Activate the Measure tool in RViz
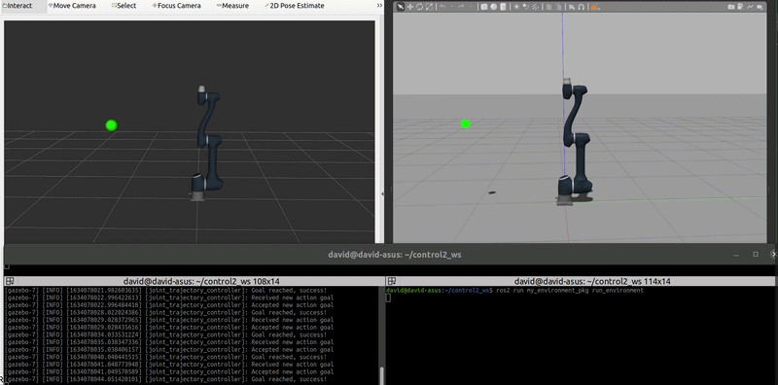 coord(232,6)
